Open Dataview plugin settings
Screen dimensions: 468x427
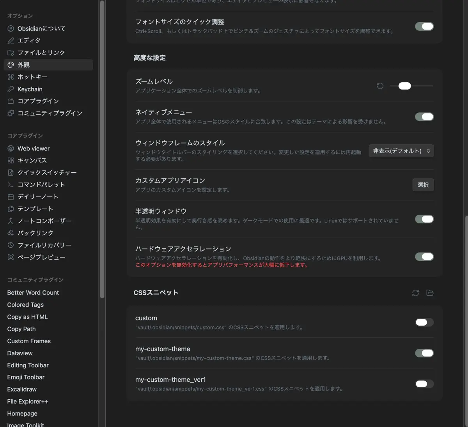click(x=48, y=353)
